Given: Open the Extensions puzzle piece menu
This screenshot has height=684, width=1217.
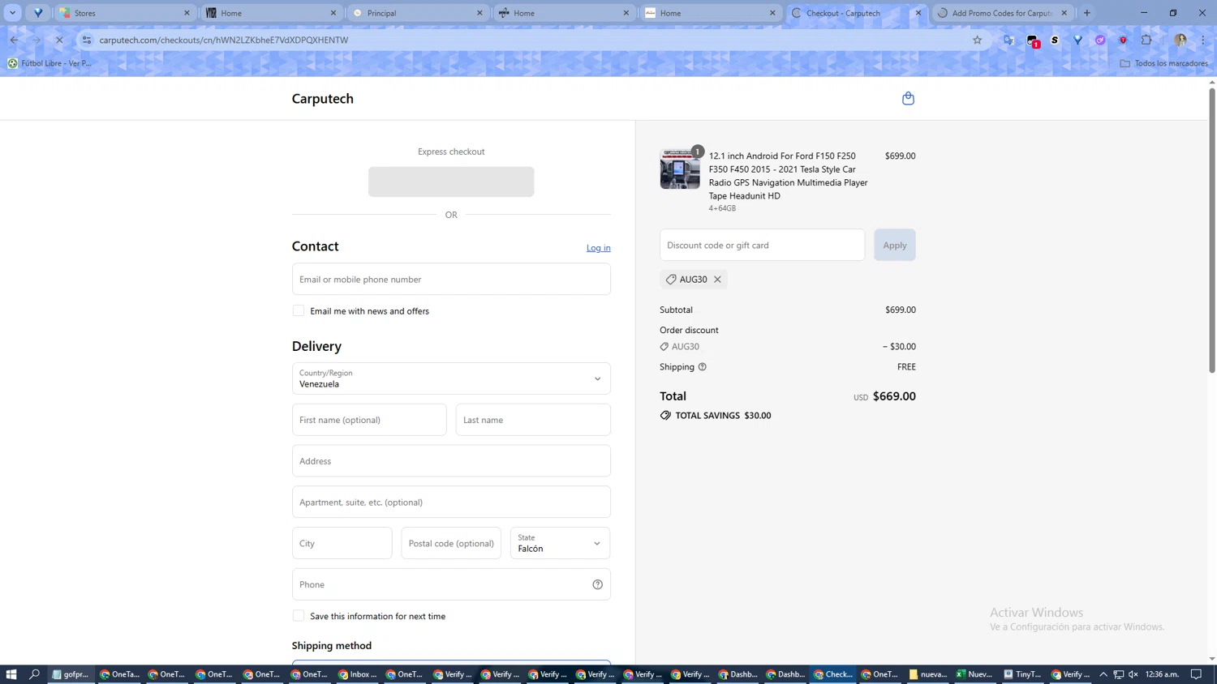Looking at the screenshot, I should [1146, 40].
